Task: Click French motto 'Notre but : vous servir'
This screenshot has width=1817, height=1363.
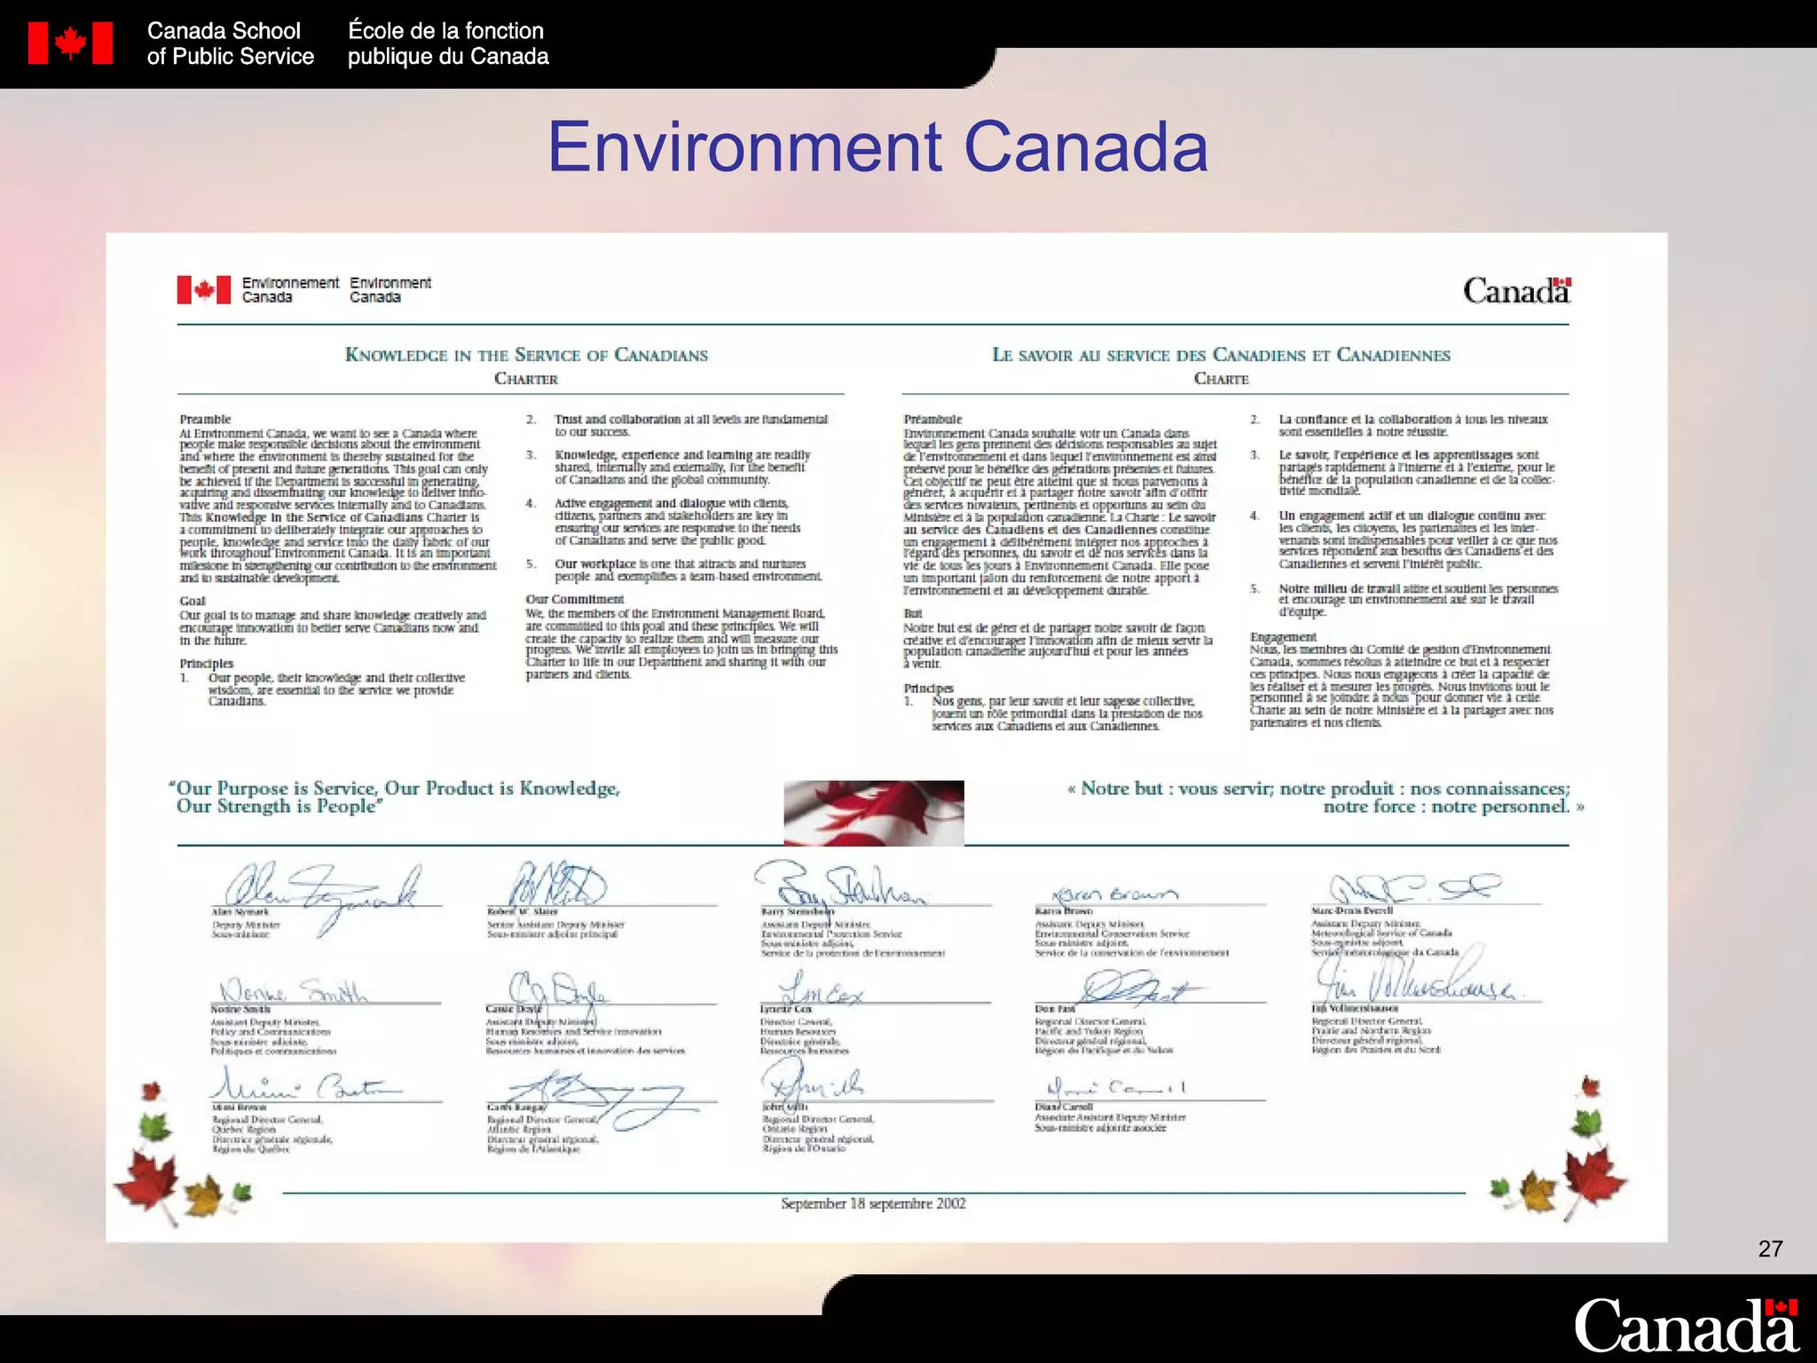Action: click(1325, 797)
